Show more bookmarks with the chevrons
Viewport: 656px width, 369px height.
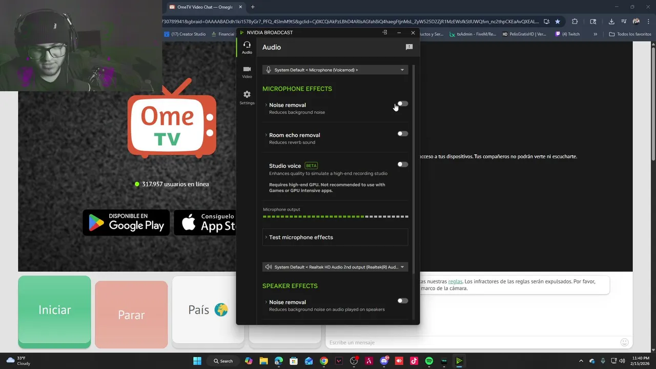pyautogui.click(x=595, y=34)
